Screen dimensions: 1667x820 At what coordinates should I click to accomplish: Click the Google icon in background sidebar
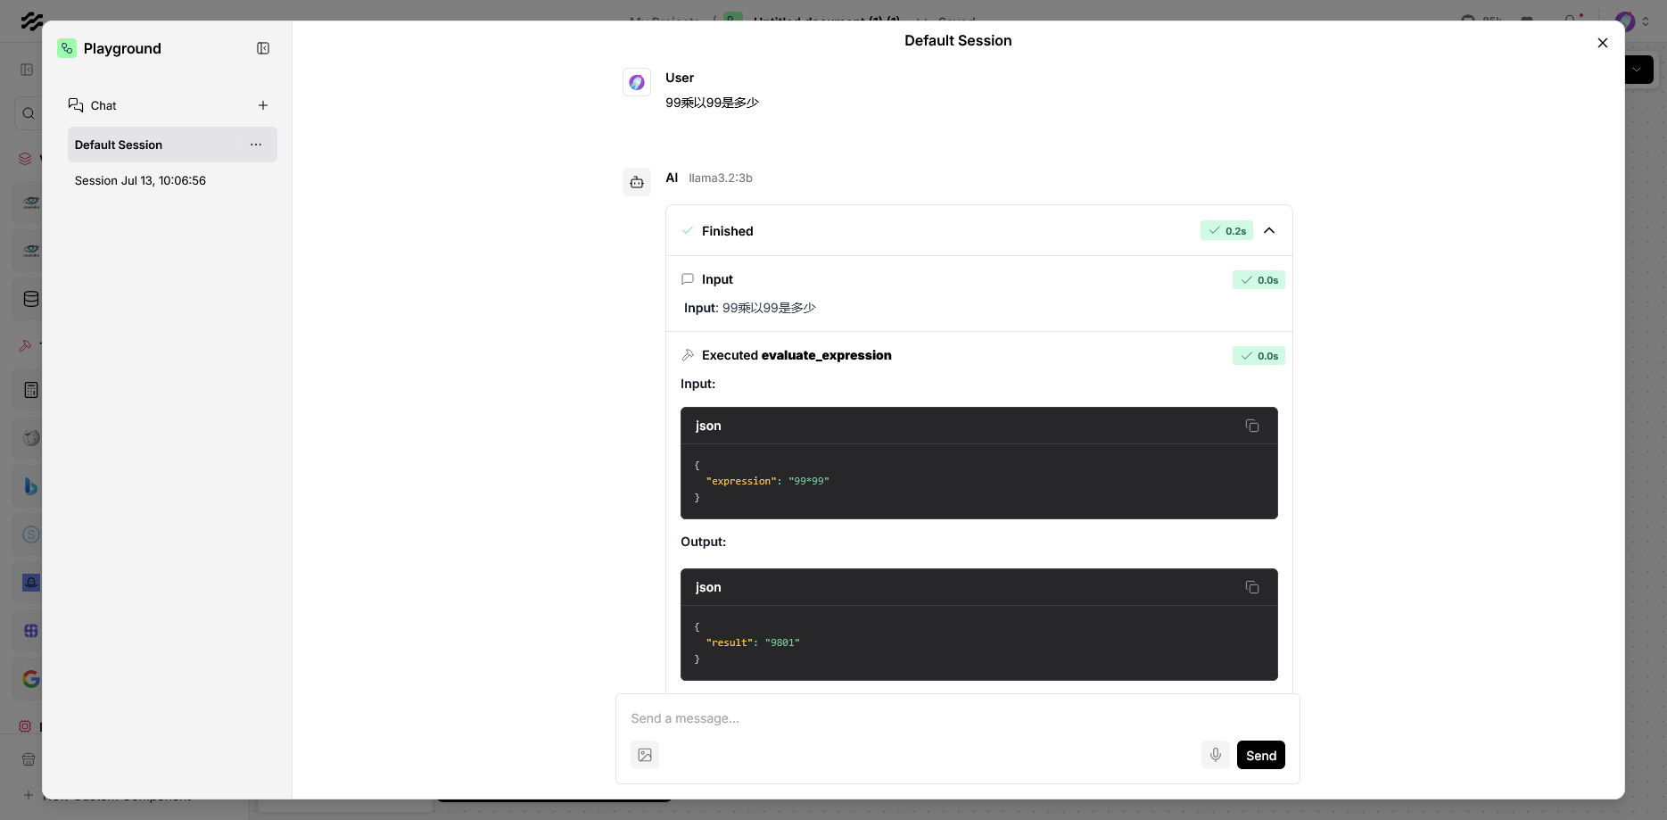[31, 679]
